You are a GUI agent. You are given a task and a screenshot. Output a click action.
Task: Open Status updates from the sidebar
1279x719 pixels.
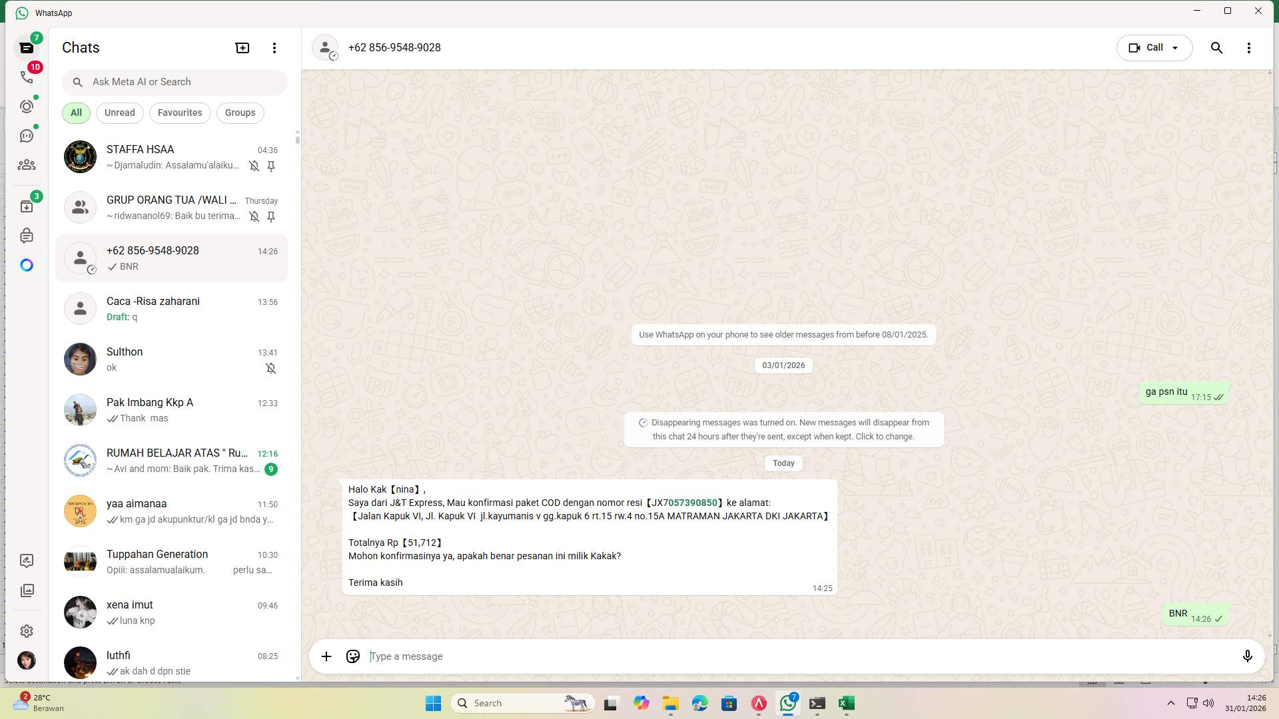[x=27, y=106]
